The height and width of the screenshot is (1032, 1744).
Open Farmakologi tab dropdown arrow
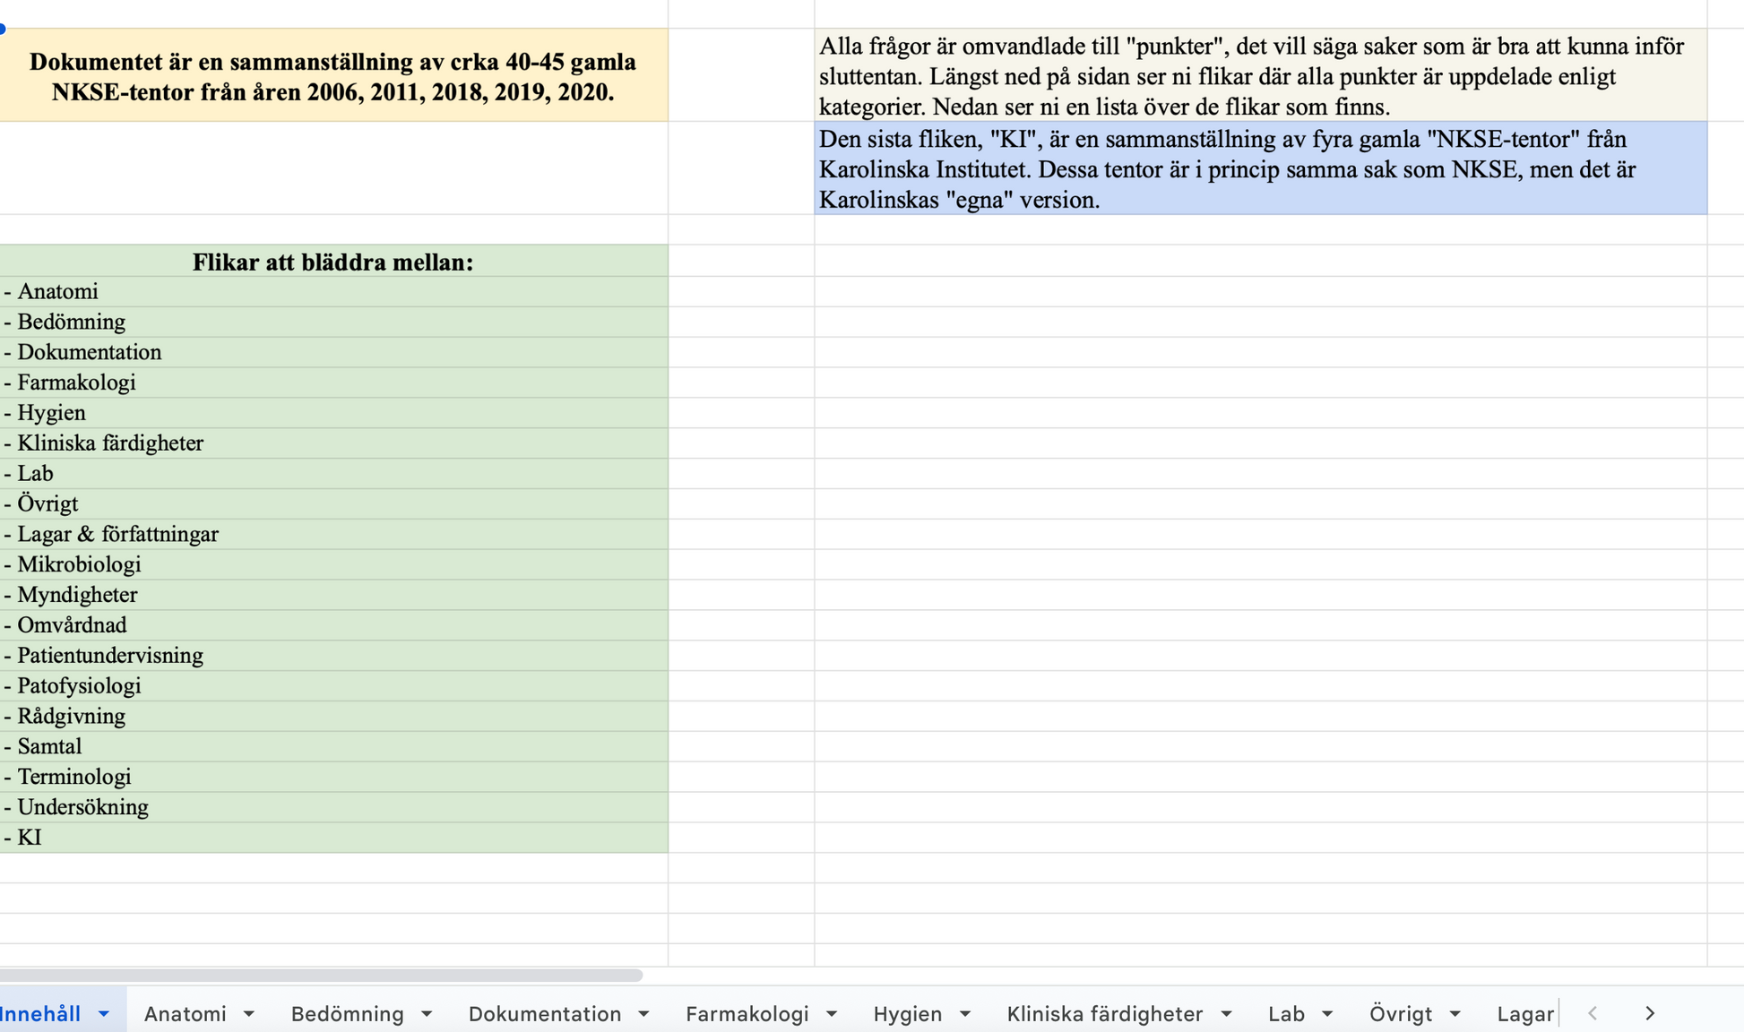832,1014
